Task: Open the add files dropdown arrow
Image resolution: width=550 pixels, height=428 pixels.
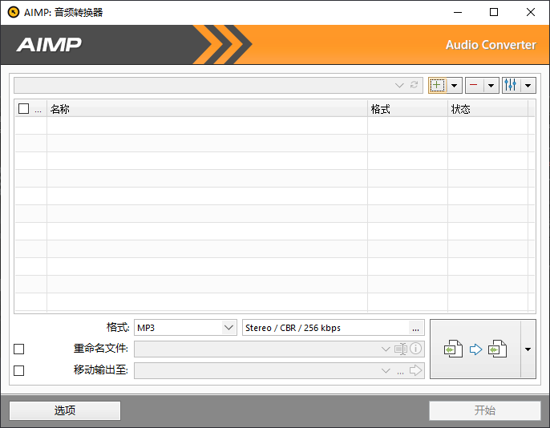Action: coord(455,85)
